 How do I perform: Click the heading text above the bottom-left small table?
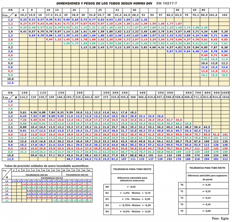[x=47, y=165]
